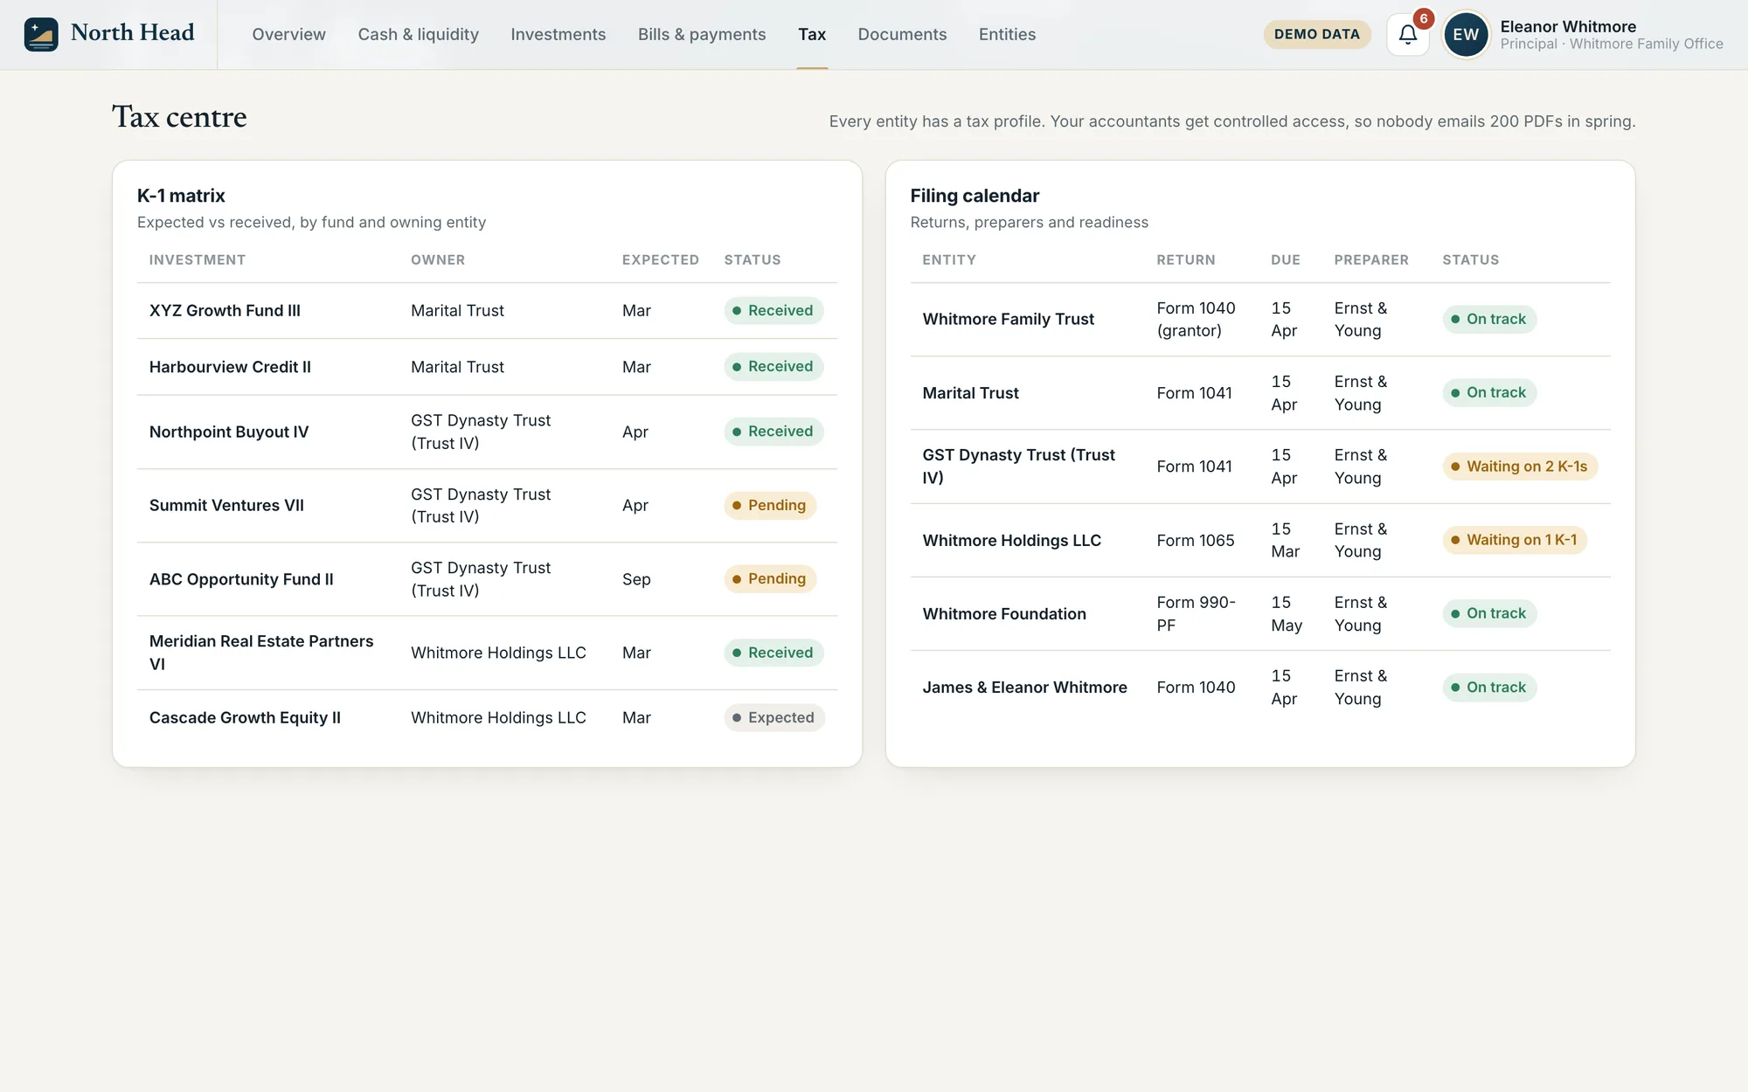Open the Cash & liquidity tab
Screen dimensions: 1748x1092
click(x=418, y=34)
